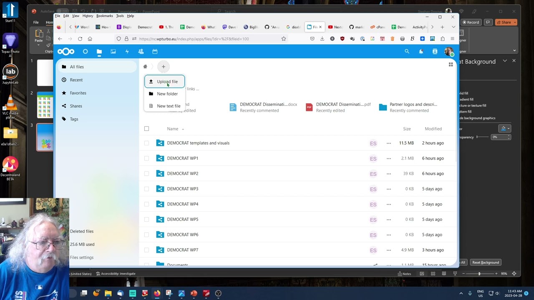Open Nextcloud search magnifier
The image size is (534, 300).
pos(407,52)
